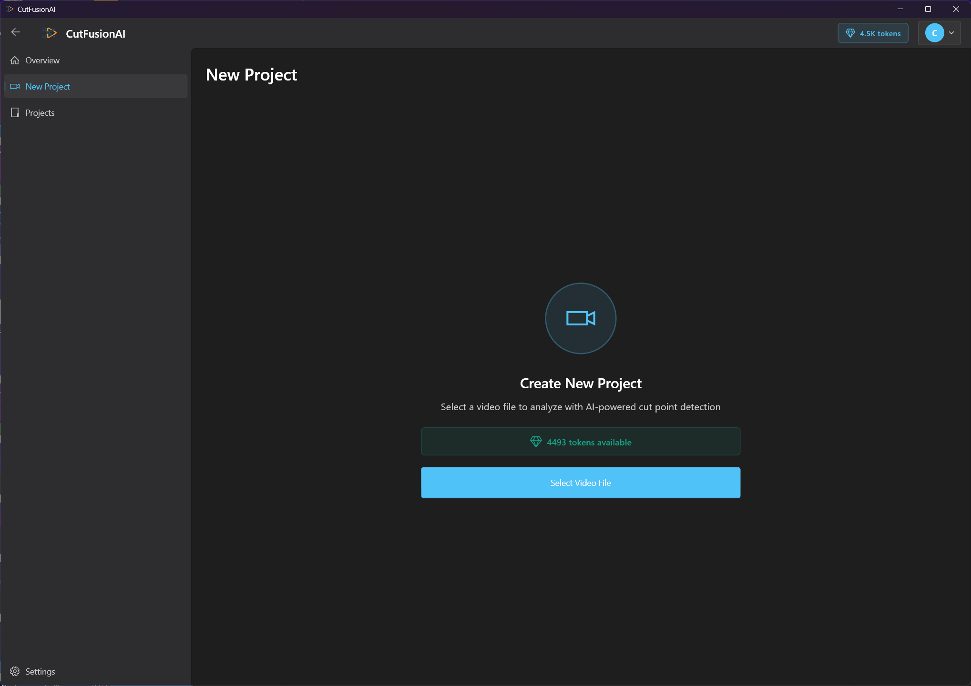The height and width of the screenshot is (686, 971).
Task: Select New Project in the sidebar
Action: [48, 87]
